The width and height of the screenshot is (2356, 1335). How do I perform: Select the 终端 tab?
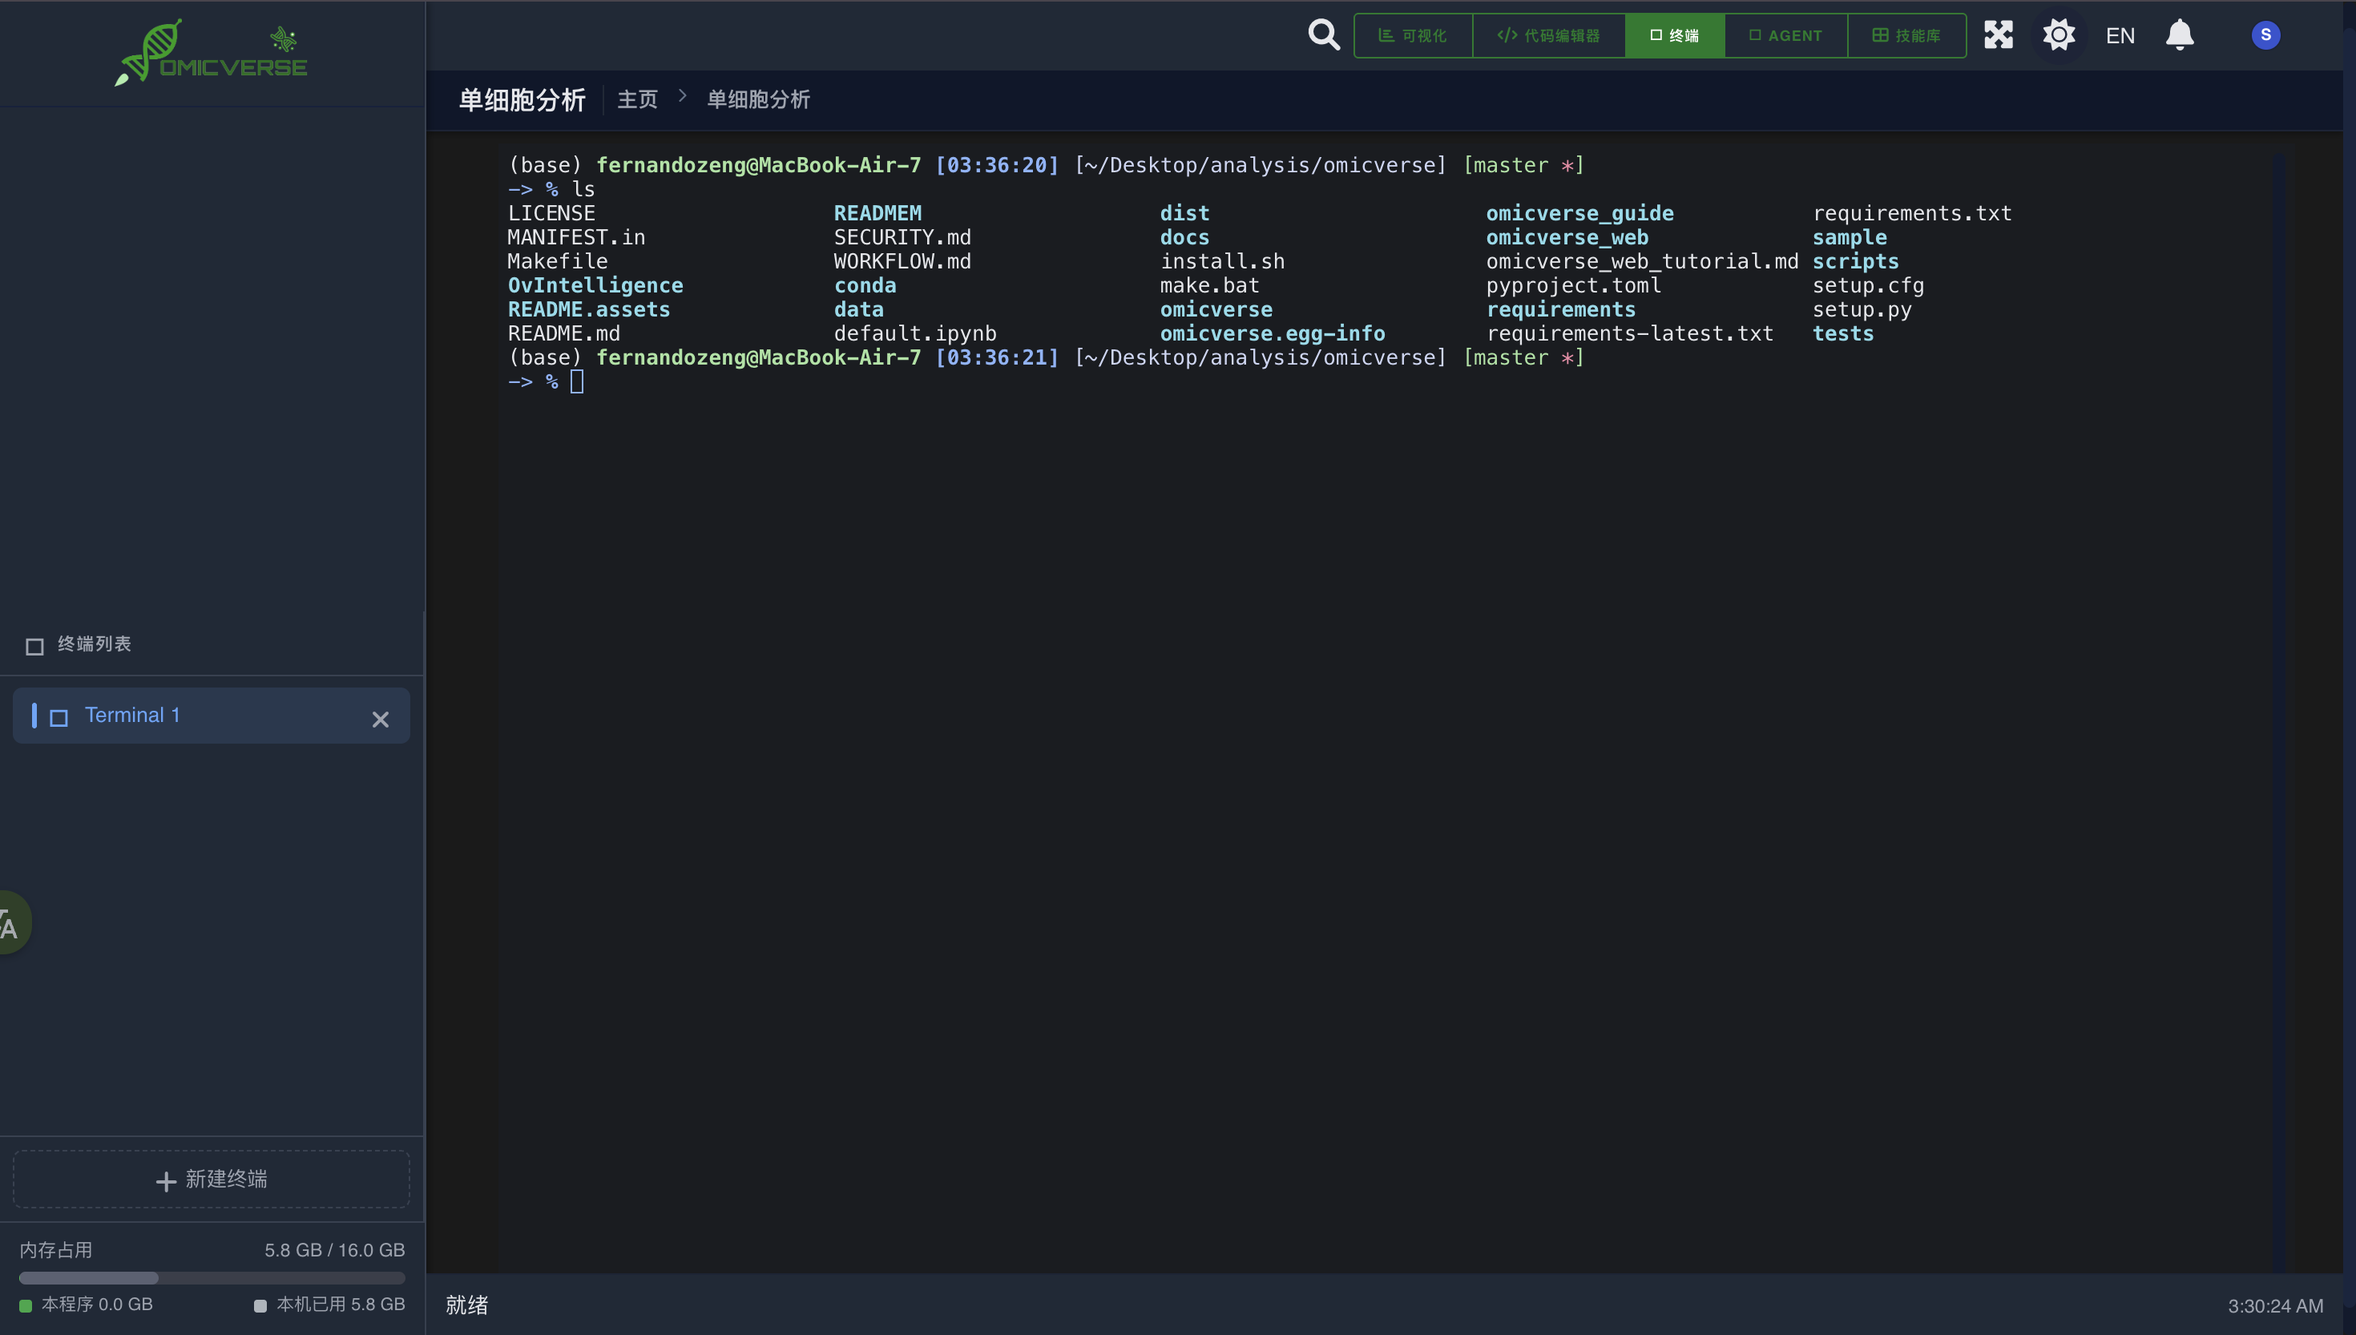click(1674, 36)
